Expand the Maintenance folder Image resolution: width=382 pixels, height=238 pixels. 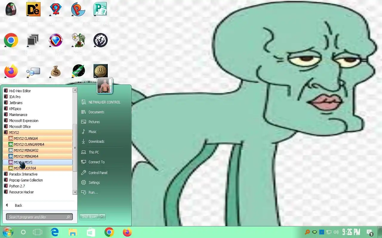point(38,115)
